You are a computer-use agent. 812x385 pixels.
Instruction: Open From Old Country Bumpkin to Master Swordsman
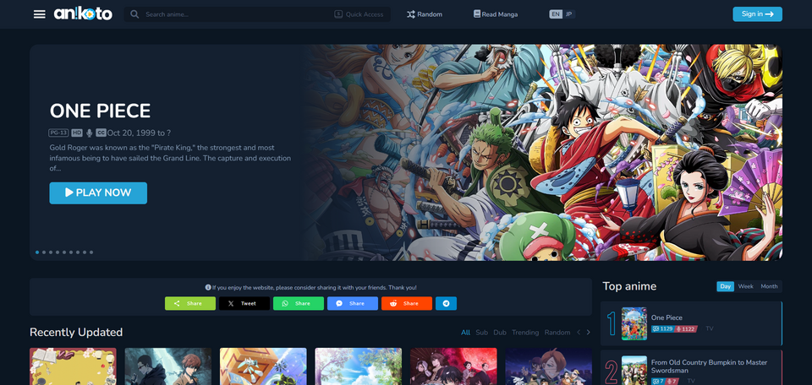coord(709,366)
